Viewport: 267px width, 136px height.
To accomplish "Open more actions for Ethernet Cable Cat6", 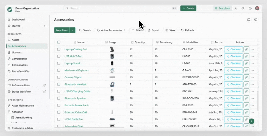I will coord(253,112).
